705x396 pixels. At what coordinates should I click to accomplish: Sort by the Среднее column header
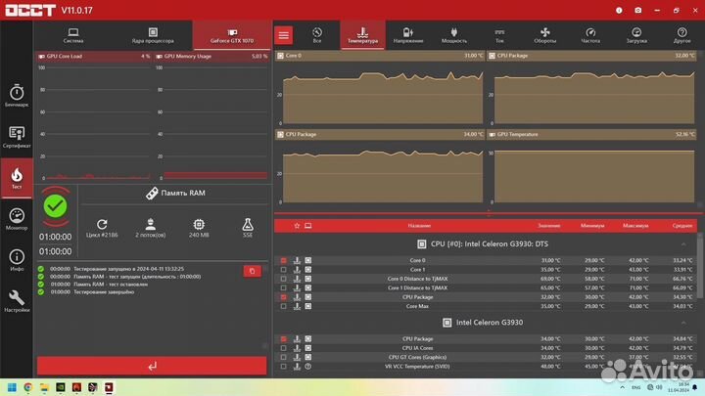pyautogui.click(x=682, y=226)
